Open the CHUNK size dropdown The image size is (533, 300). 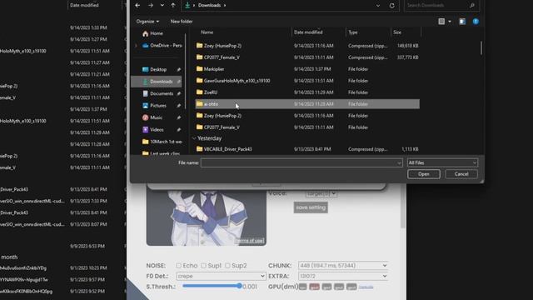[343, 265]
